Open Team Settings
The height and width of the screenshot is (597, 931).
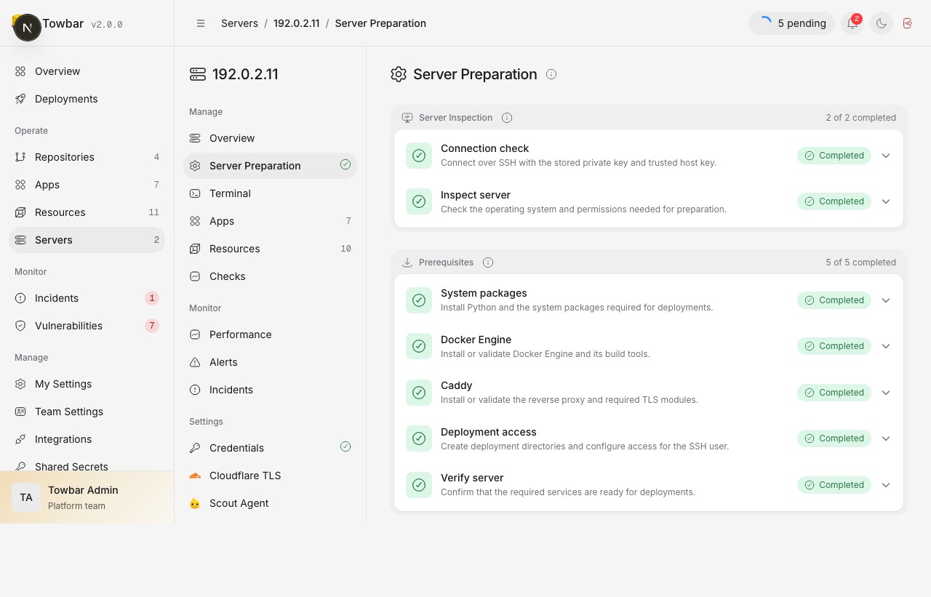tap(87, 412)
